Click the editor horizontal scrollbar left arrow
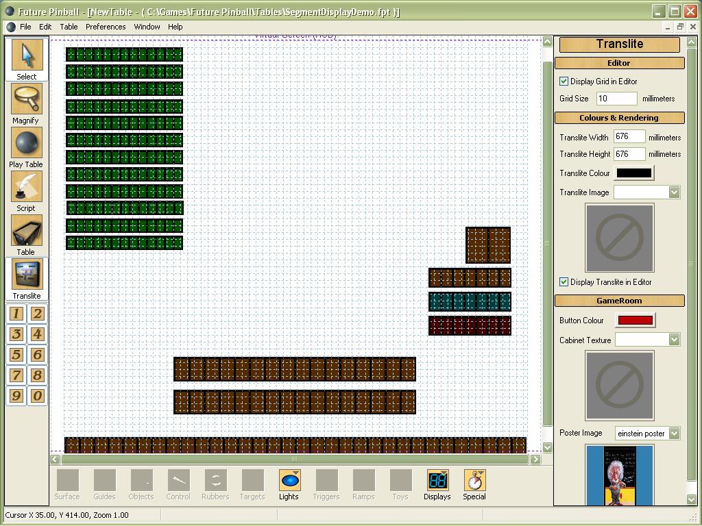702x526 pixels. coord(55,459)
